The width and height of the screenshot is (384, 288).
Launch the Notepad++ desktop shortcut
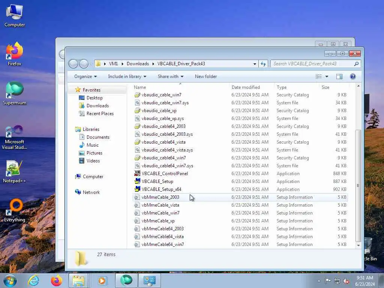click(15, 171)
